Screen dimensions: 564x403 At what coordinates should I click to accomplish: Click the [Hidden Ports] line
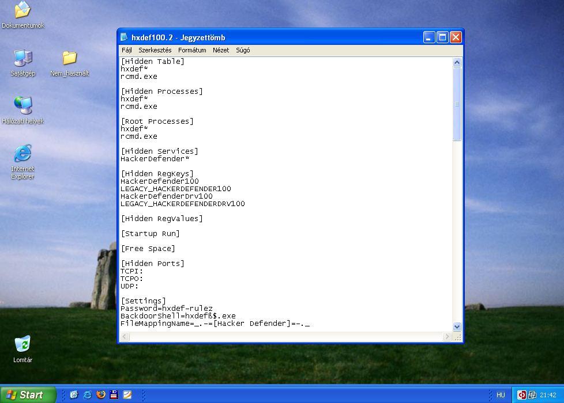(152, 264)
